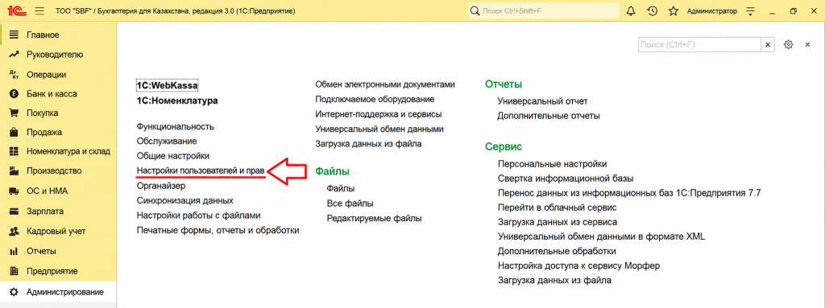Image resolution: width=825 pixels, height=308 pixels.
Task: Open the Номенклатура и склад section
Action: click(x=68, y=151)
